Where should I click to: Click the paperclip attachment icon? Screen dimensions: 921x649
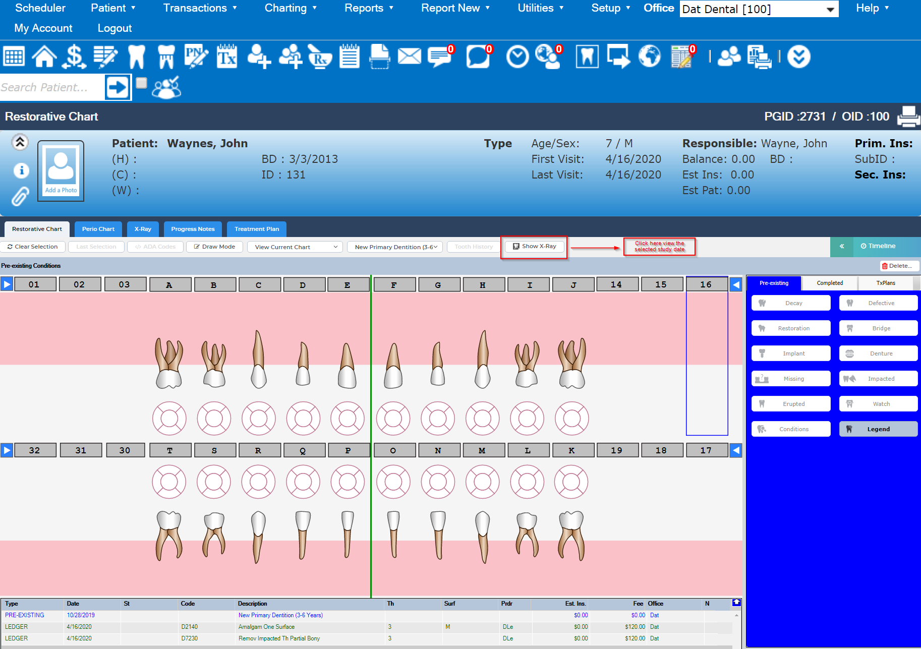point(20,197)
